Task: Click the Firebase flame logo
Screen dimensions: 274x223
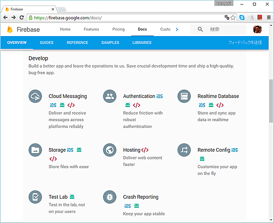Action: pos(10,29)
